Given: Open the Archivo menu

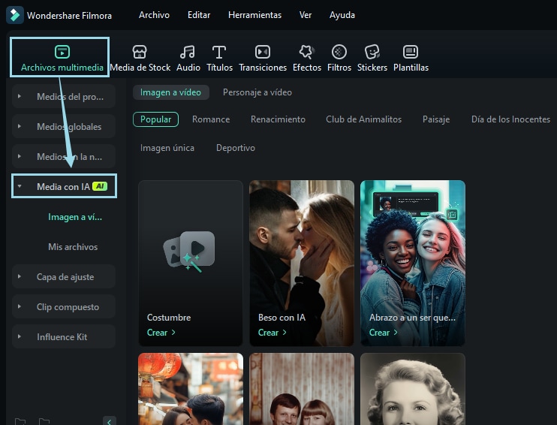Looking at the screenshot, I should pyautogui.click(x=154, y=15).
